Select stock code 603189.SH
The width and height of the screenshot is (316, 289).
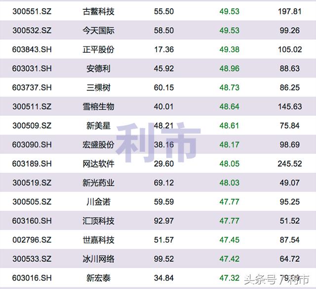pyautogui.click(x=32, y=164)
